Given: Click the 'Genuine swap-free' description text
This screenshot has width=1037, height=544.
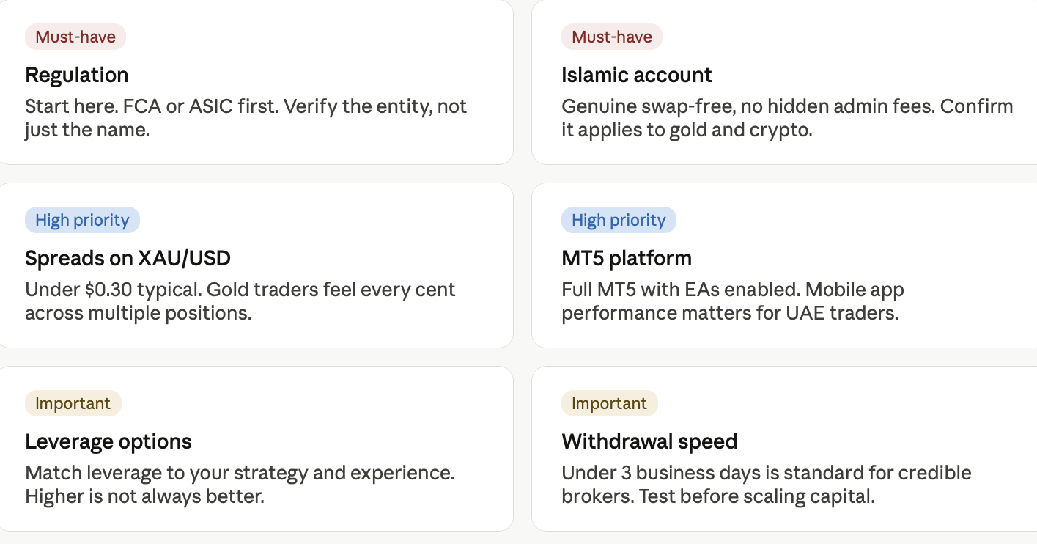Looking at the screenshot, I should point(647,106).
